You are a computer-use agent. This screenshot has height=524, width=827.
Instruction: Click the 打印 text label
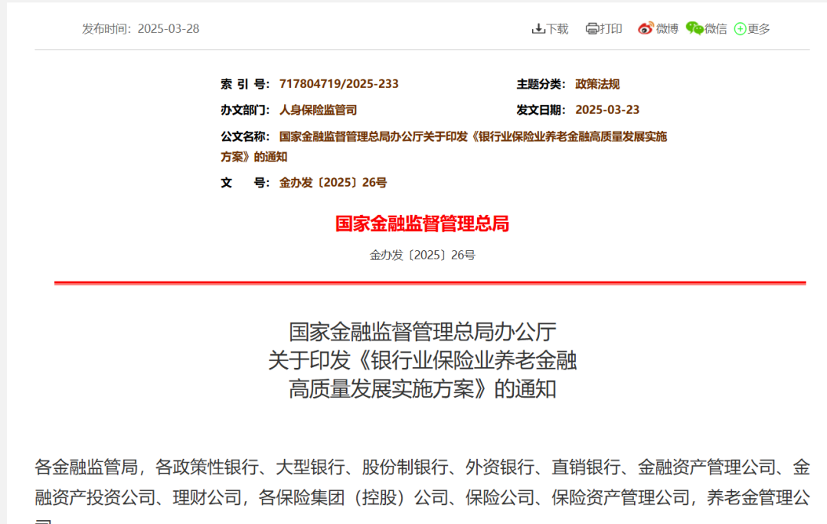coord(610,28)
